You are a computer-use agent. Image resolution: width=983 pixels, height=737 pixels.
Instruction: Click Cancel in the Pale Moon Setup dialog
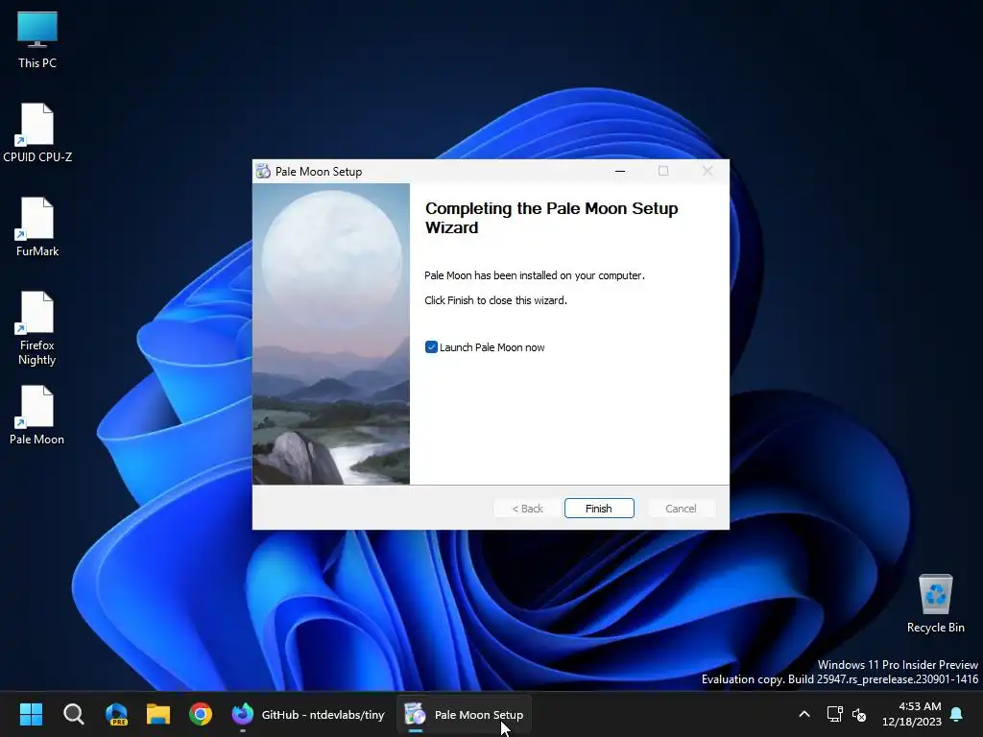pyautogui.click(x=681, y=509)
